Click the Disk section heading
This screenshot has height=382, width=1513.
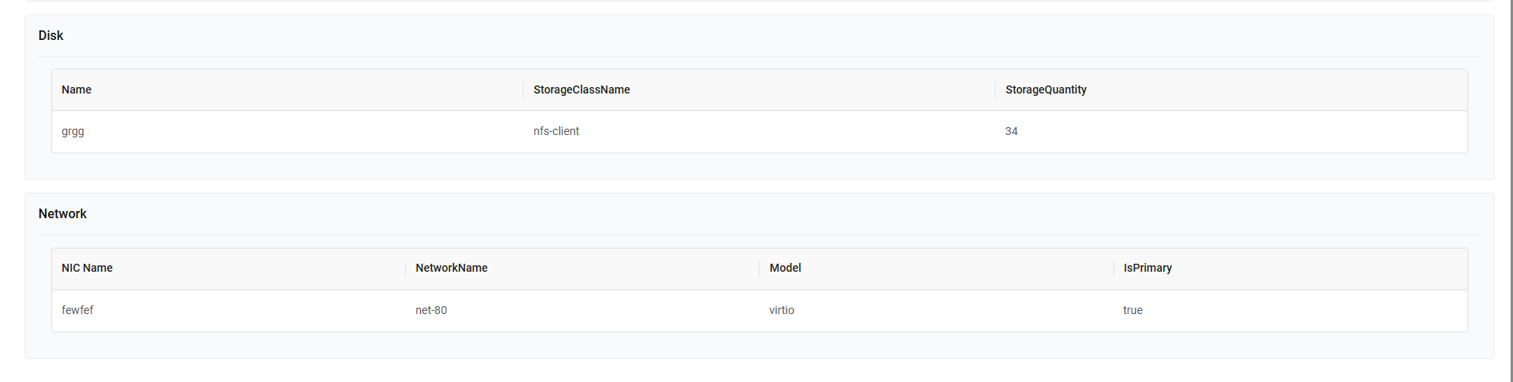coord(50,35)
